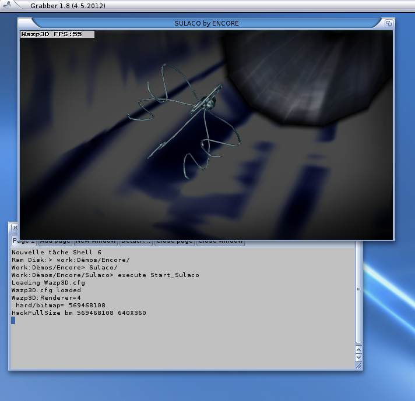Screen dimensions: 415x401
Task: Click the text 'Wazp3D.cfg loaded'
Action: coord(46,290)
